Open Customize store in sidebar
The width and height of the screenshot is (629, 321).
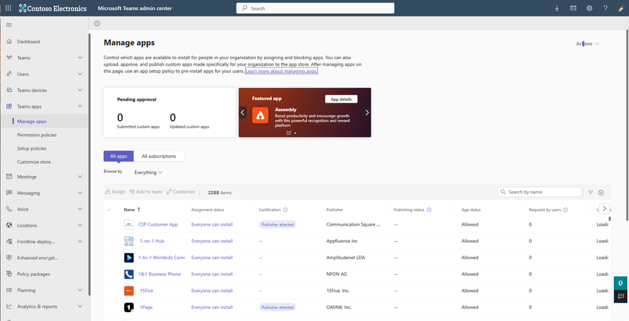34,162
